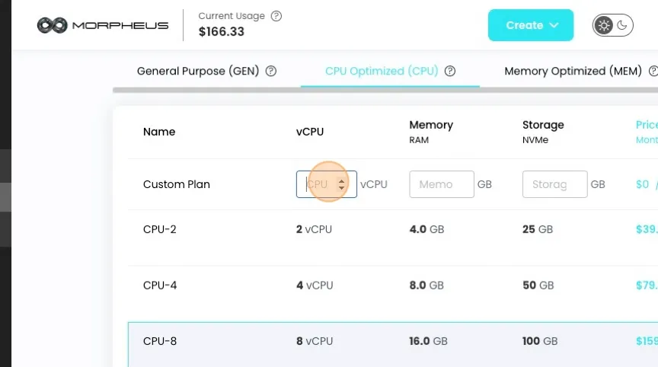The height and width of the screenshot is (367, 658).
Task: Decrease vCPU with the stepper down arrow
Action: pos(342,187)
